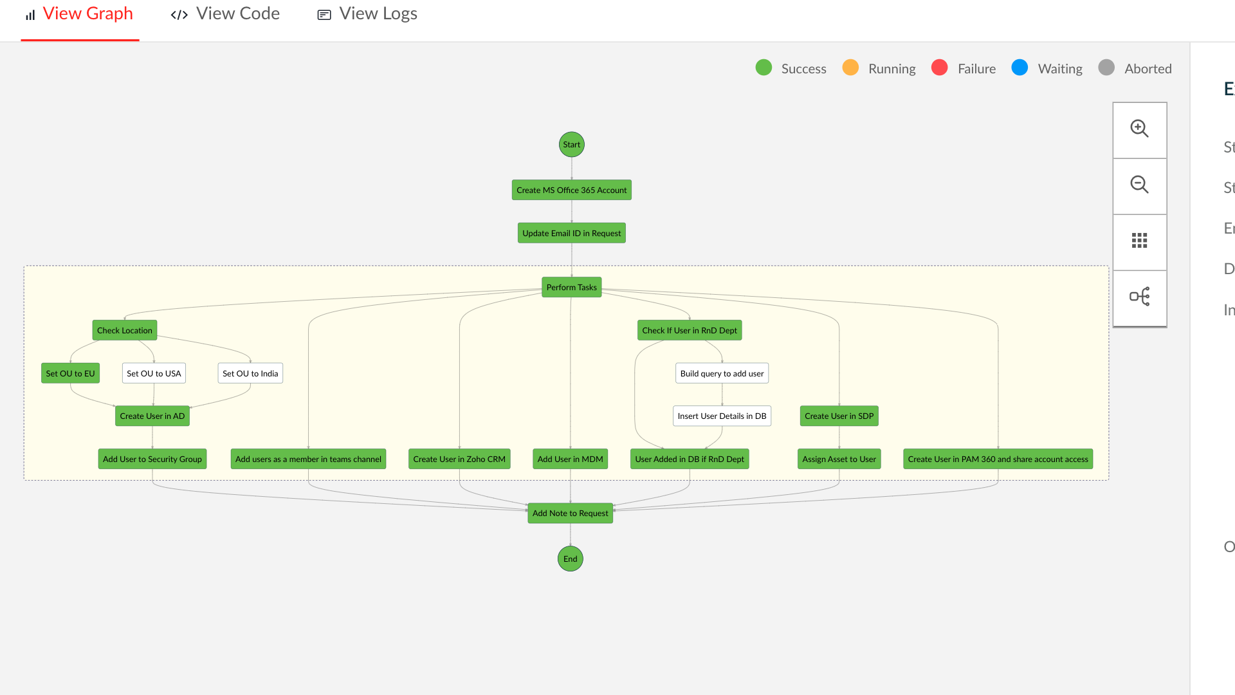Click the code icon beside View Code

point(178,14)
